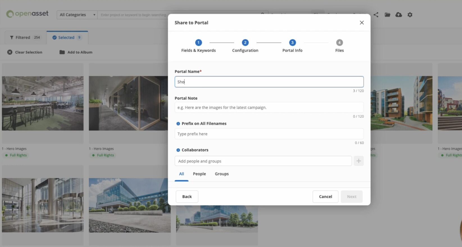Click the plus button beside collaborators field
This screenshot has width=462, height=247.
(x=359, y=161)
